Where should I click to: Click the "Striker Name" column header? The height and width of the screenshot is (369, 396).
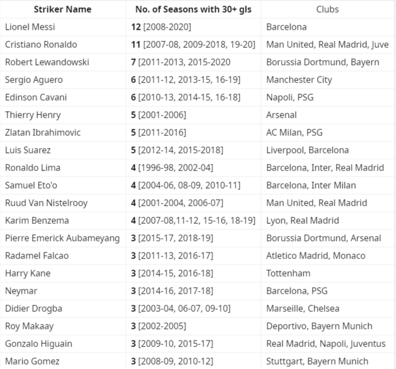[62, 9]
